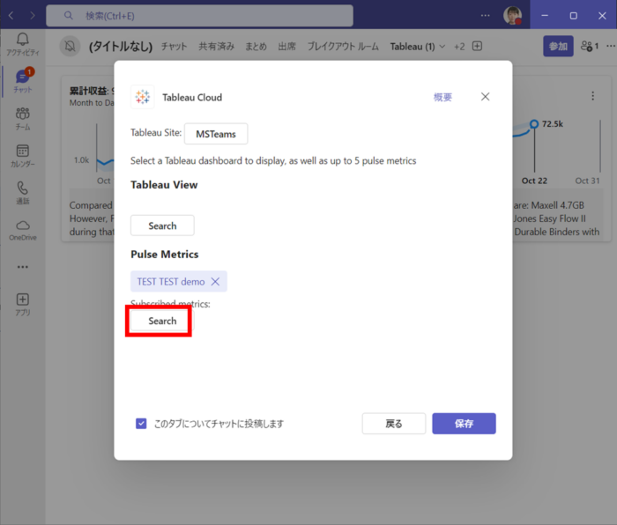
Task: Add a new tab with plus icon
Action: tap(477, 47)
